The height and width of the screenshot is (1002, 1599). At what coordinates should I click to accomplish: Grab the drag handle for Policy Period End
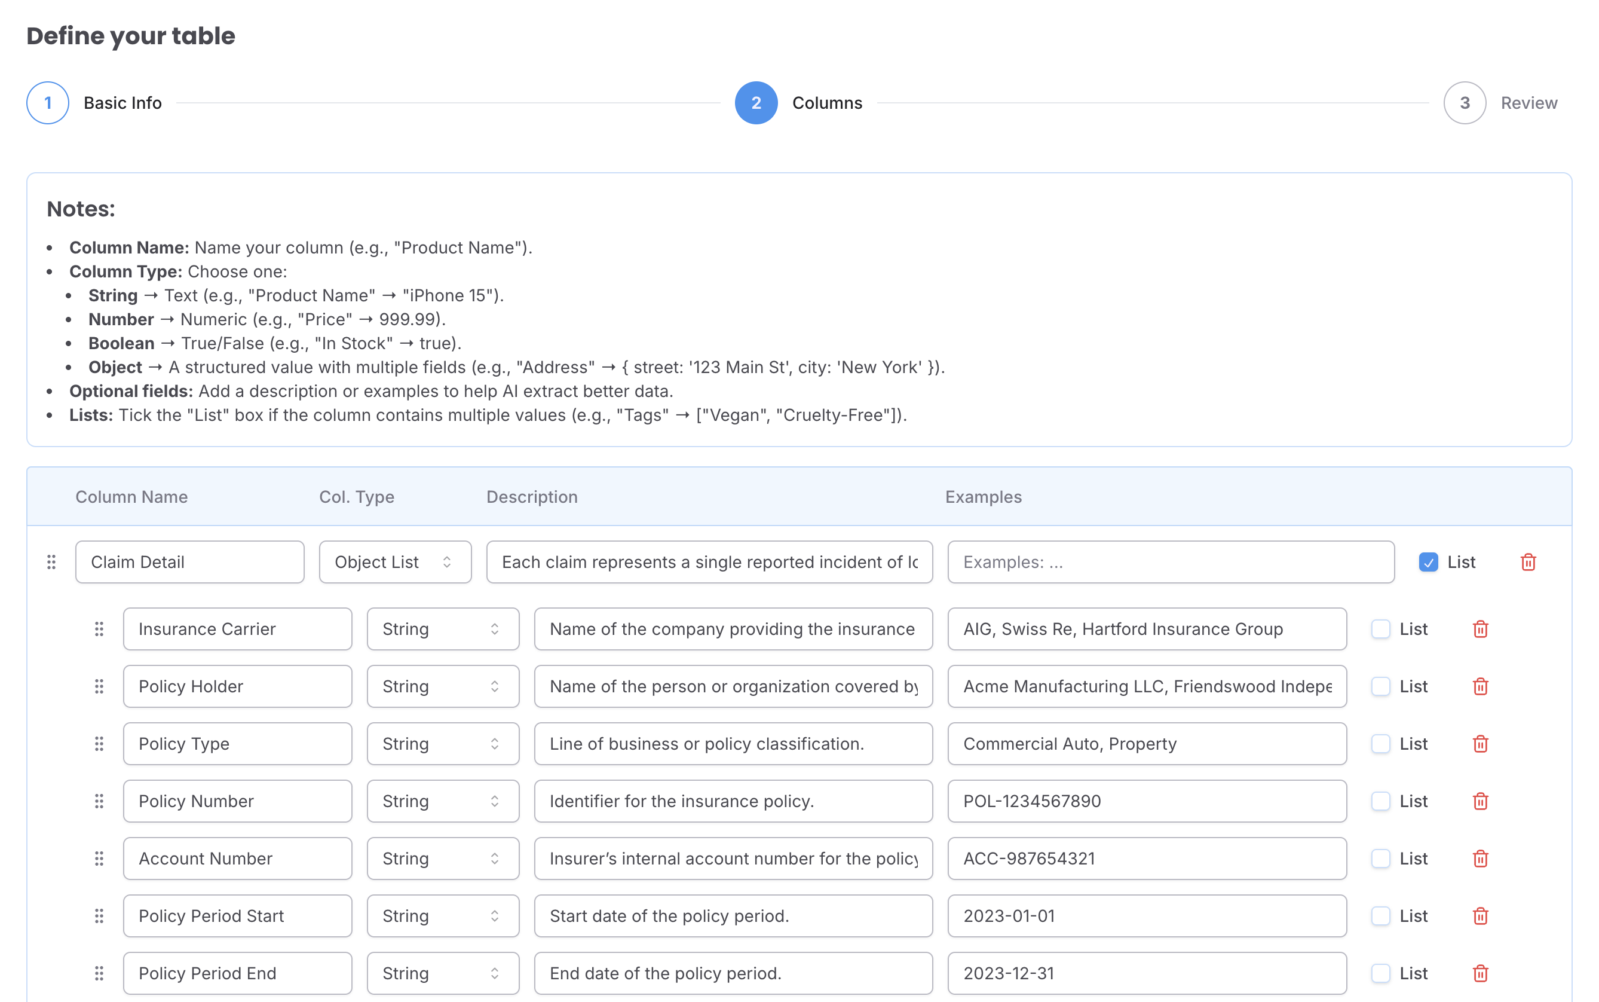tap(99, 973)
